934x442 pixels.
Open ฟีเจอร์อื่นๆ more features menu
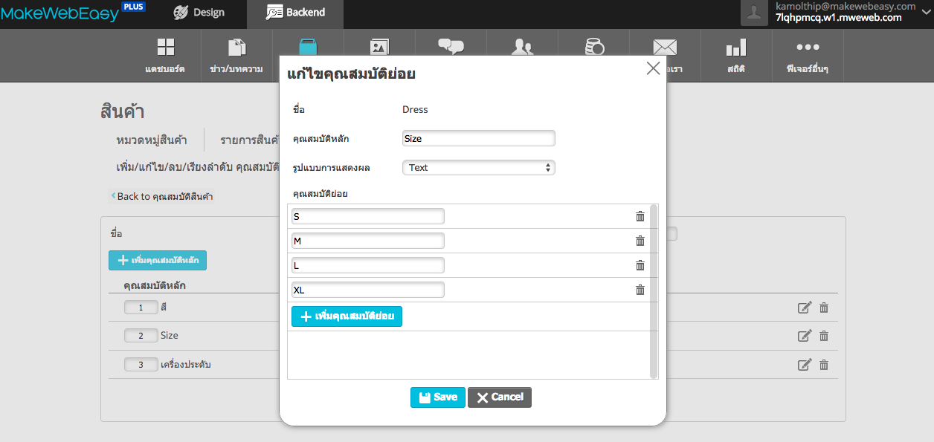click(807, 56)
